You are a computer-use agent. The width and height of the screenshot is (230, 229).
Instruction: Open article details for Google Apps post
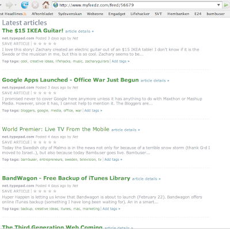155,80
